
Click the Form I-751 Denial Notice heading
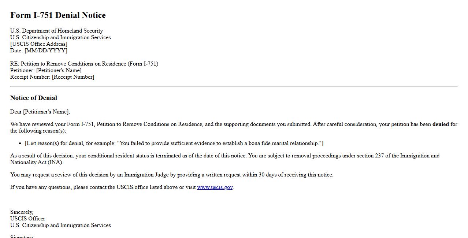pyautogui.click(x=58, y=15)
